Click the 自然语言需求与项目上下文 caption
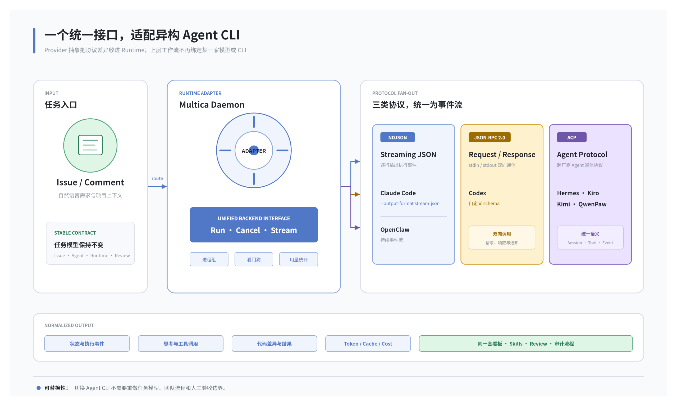This screenshot has height=406, width=677. tap(90, 195)
